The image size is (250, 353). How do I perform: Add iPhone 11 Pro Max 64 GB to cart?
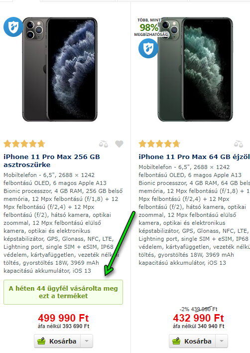[x=192, y=341]
